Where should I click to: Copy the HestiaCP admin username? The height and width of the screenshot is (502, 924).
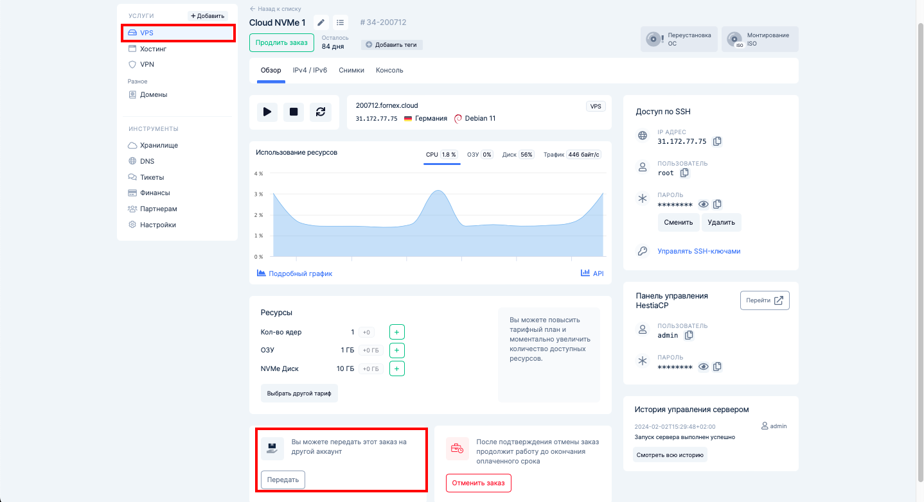coord(689,335)
